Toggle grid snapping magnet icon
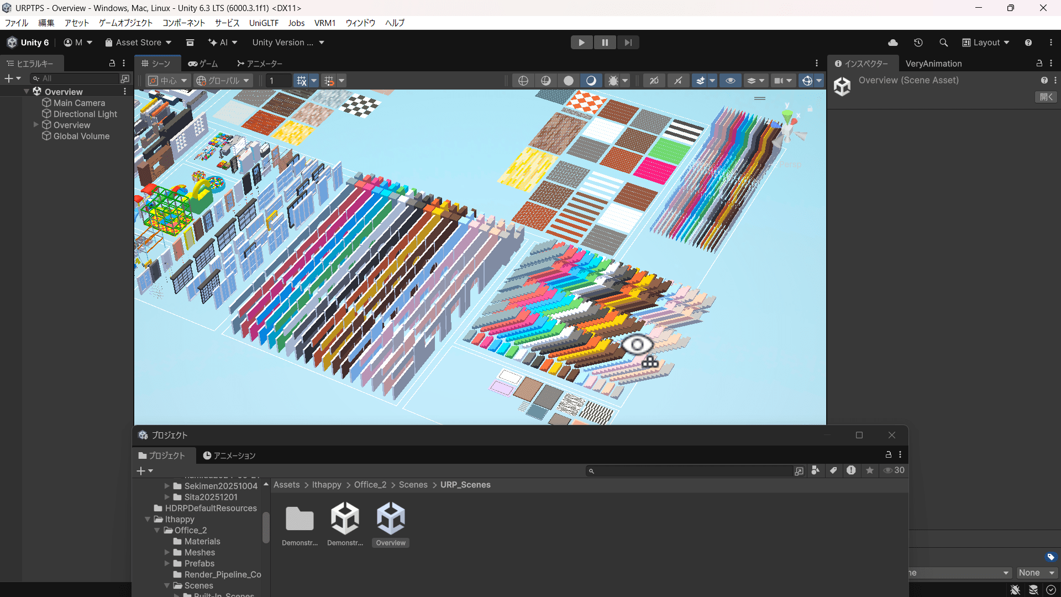The height and width of the screenshot is (597, 1061). pos(329,81)
